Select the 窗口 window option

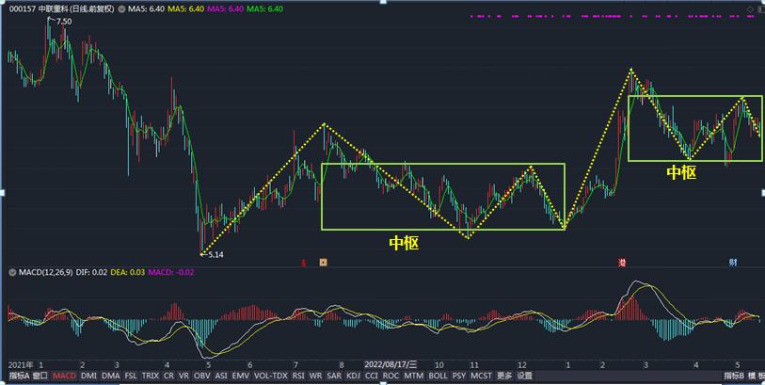(x=41, y=376)
